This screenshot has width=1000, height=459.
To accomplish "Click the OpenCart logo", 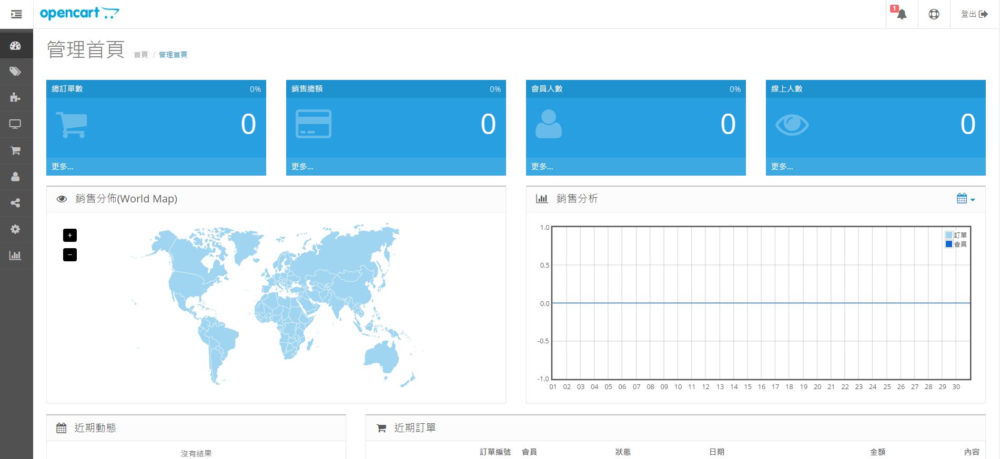I will coord(79,14).
